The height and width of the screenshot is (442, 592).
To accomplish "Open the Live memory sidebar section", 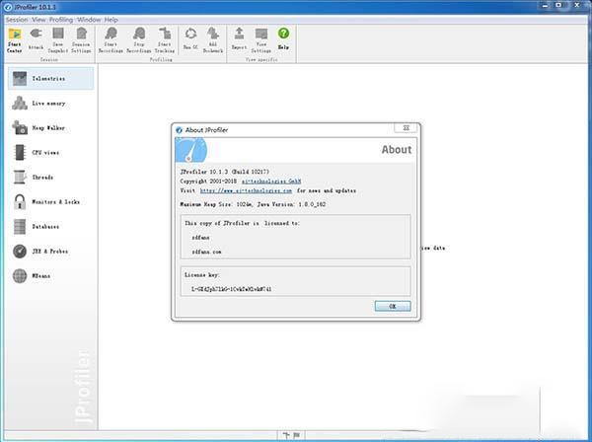I will tap(51, 103).
